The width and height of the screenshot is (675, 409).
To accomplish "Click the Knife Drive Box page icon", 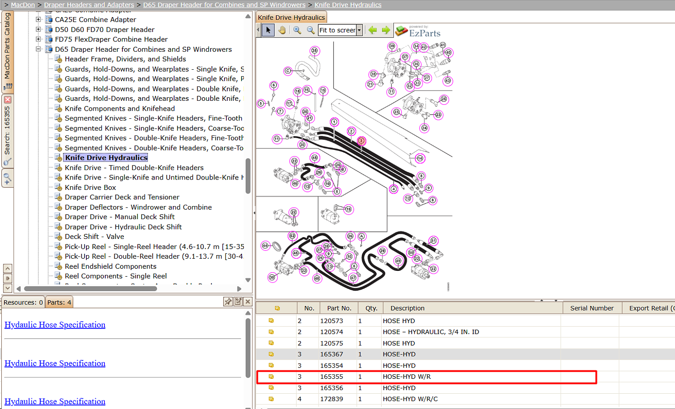I will click(58, 187).
